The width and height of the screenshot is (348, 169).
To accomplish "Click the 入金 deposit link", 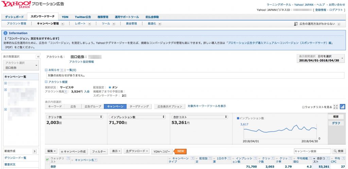I will click(x=87, y=91).
